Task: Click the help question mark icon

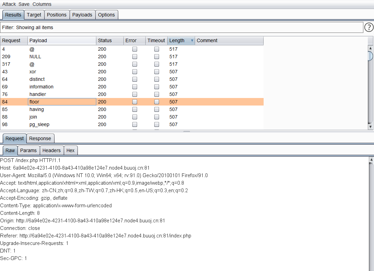Action: (369, 27)
